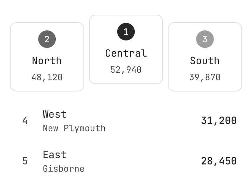Click Central's 52,940 score
Viewport: 252px width, 195px height.
[x=126, y=70]
